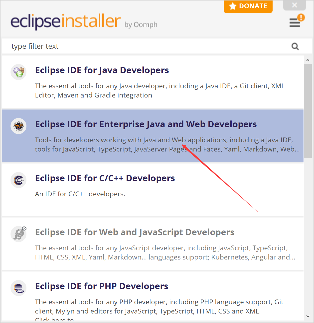The height and width of the screenshot is (323, 314).
Task: Select Eclipse IDE for Enterprise Java and Web Developers
Action: (146, 124)
